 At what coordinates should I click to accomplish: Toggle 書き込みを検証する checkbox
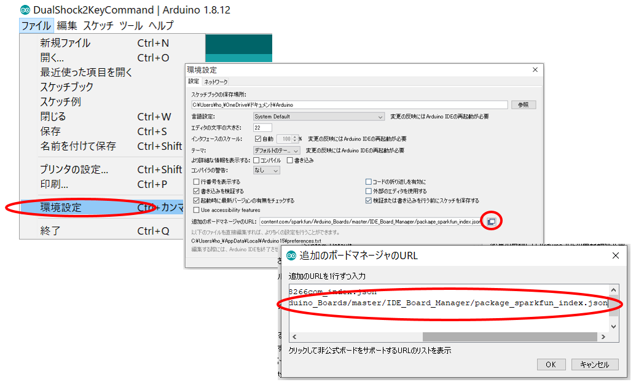[x=196, y=191]
